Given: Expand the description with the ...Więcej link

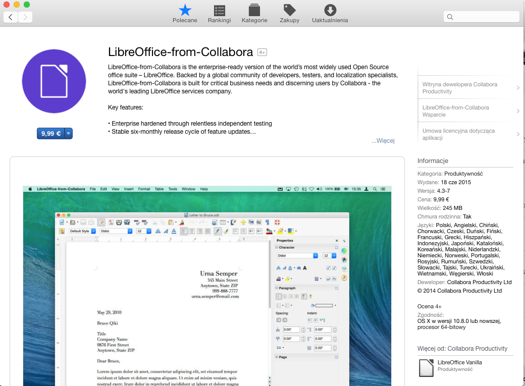Looking at the screenshot, I should point(383,141).
